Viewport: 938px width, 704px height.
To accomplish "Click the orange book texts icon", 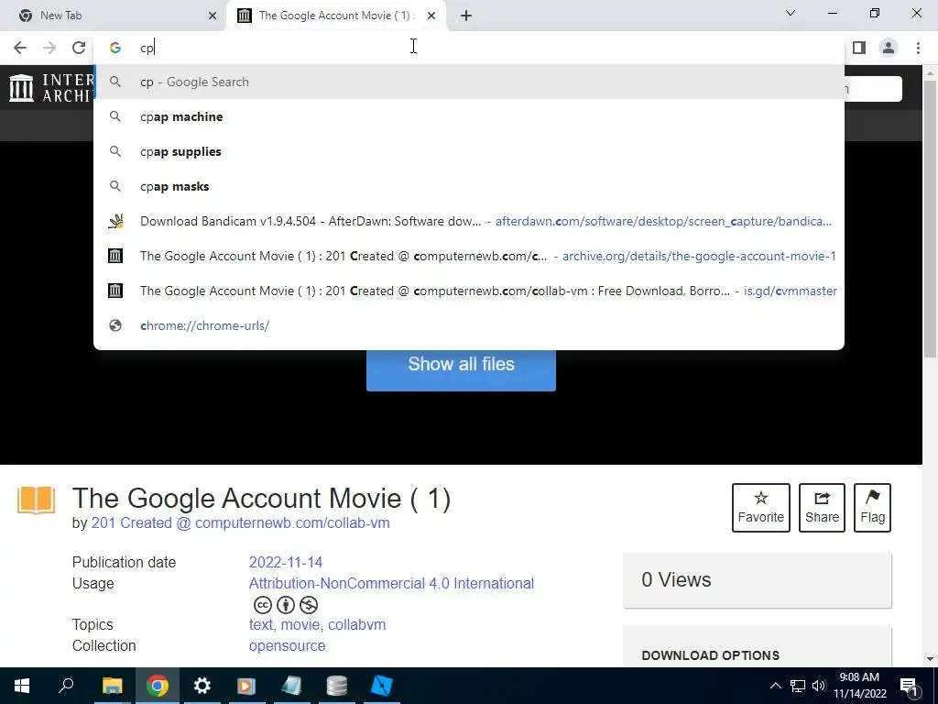I will click(x=36, y=500).
